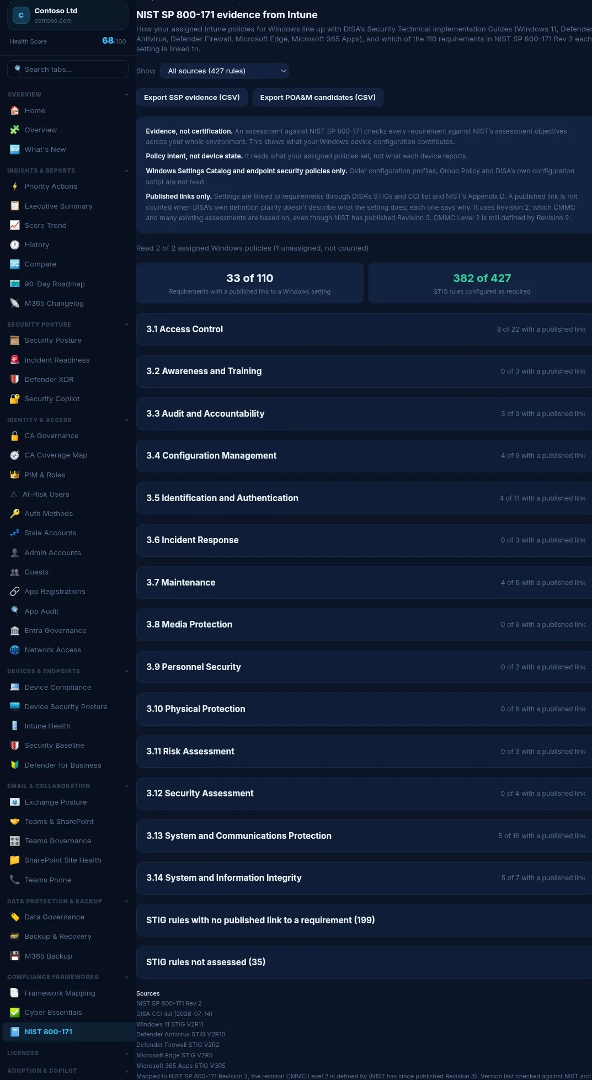Viewport: 592px width, 1080px height.
Task: Export POA&M candidates as CSV
Action: [x=318, y=98]
